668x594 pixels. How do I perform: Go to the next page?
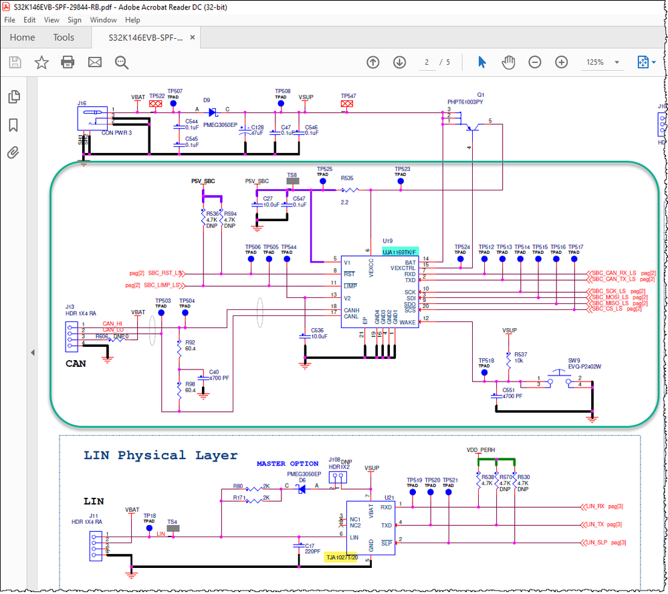click(399, 61)
